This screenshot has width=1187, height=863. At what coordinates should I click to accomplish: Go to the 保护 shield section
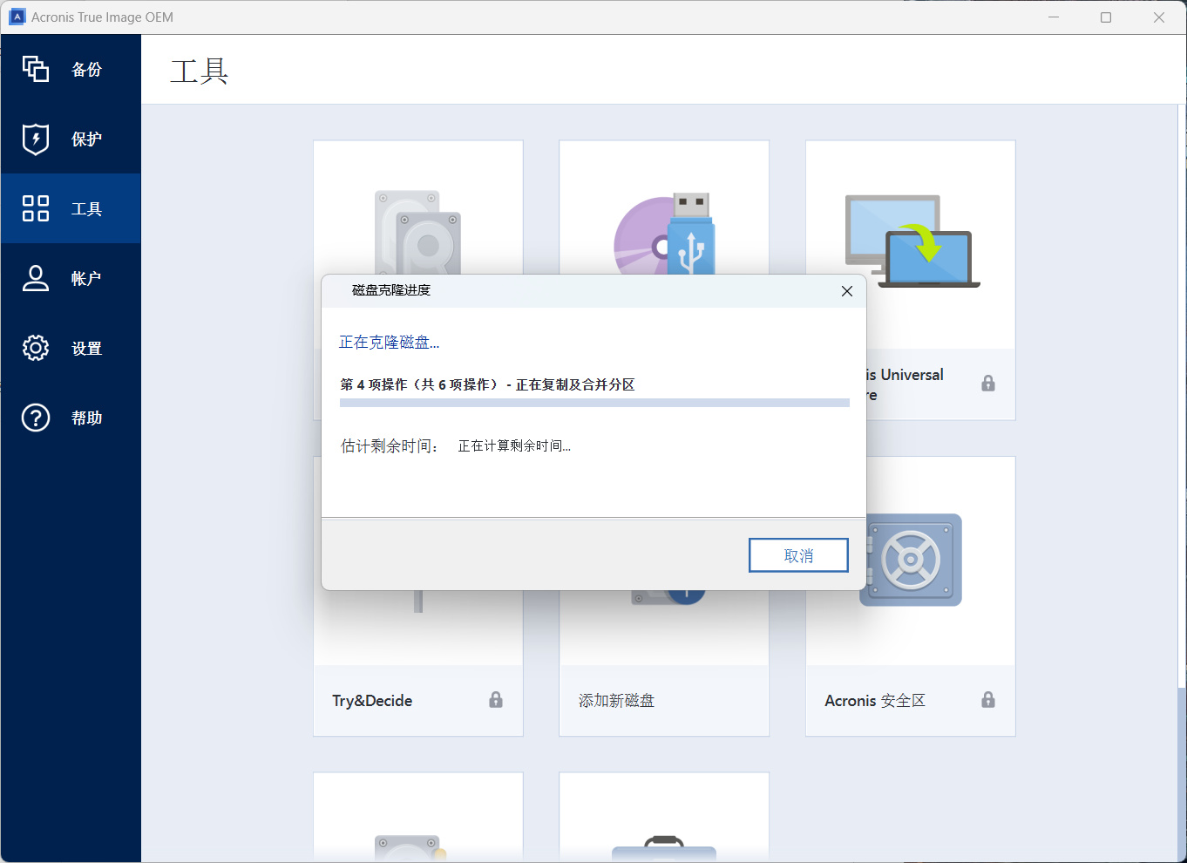click(70, 139)
